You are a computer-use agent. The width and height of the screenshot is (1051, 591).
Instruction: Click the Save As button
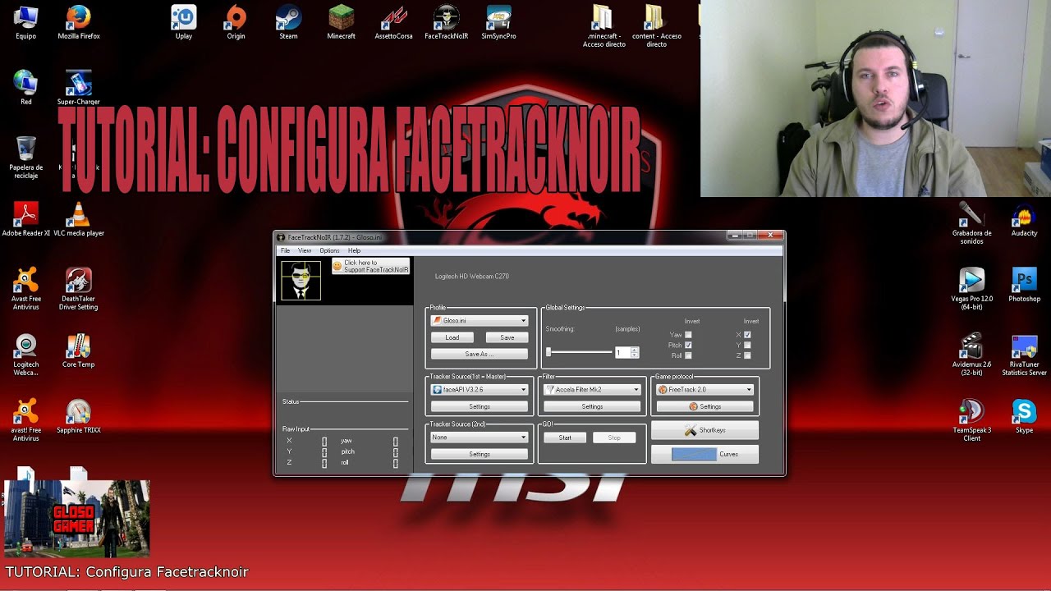[480, 354]
